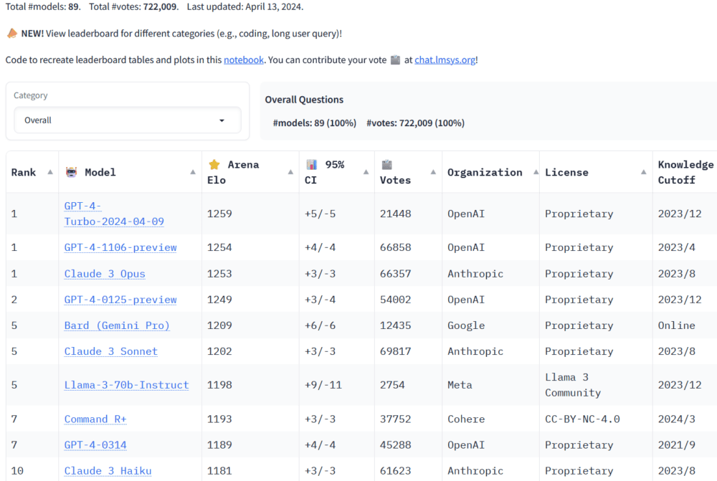
Task: Click the Overall Questions heading
Action: pos(304,100)
